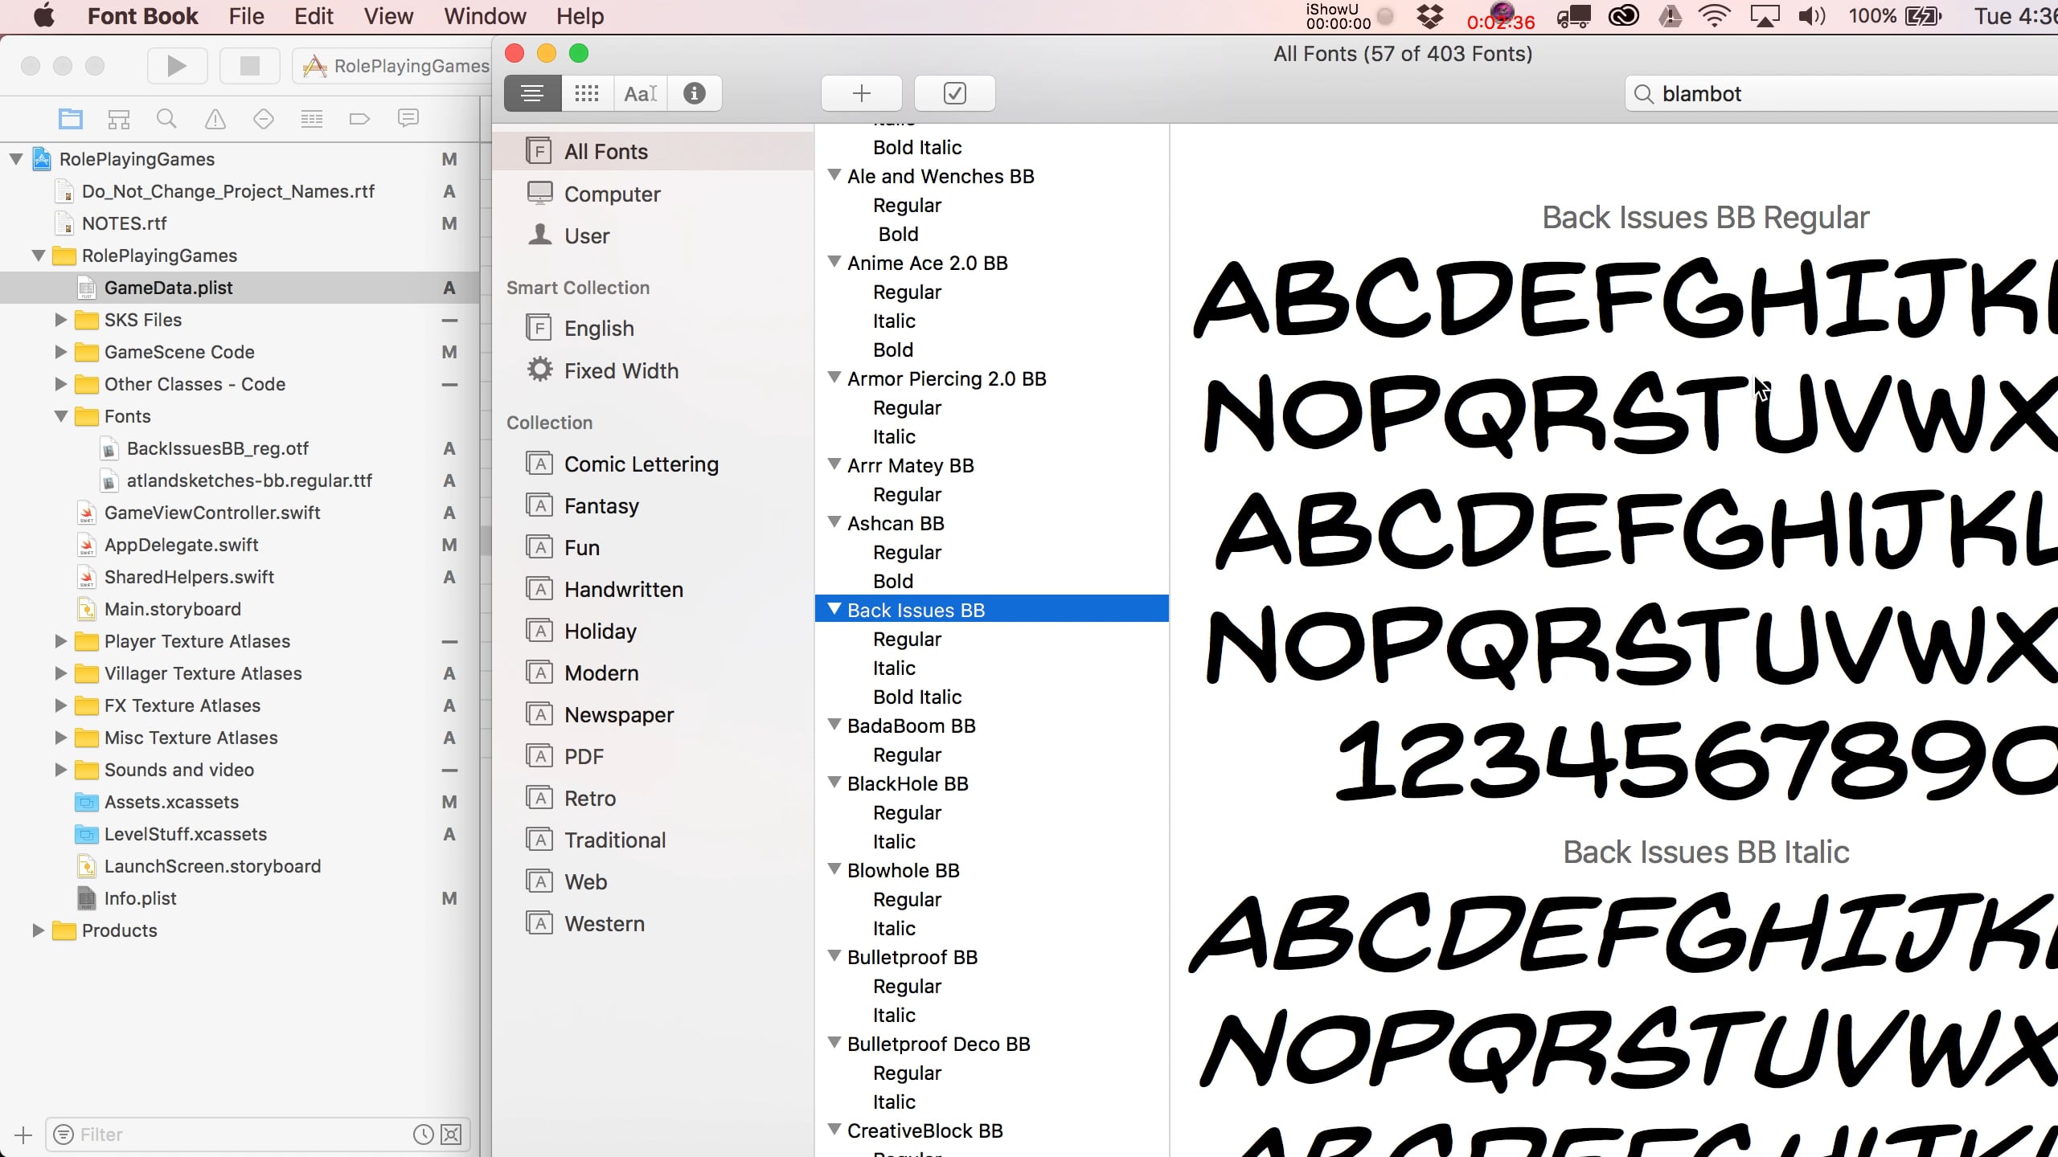Open the Xcode test navigator diamond icon
The image size is (2058, 1157).
[x=264, y=119]
